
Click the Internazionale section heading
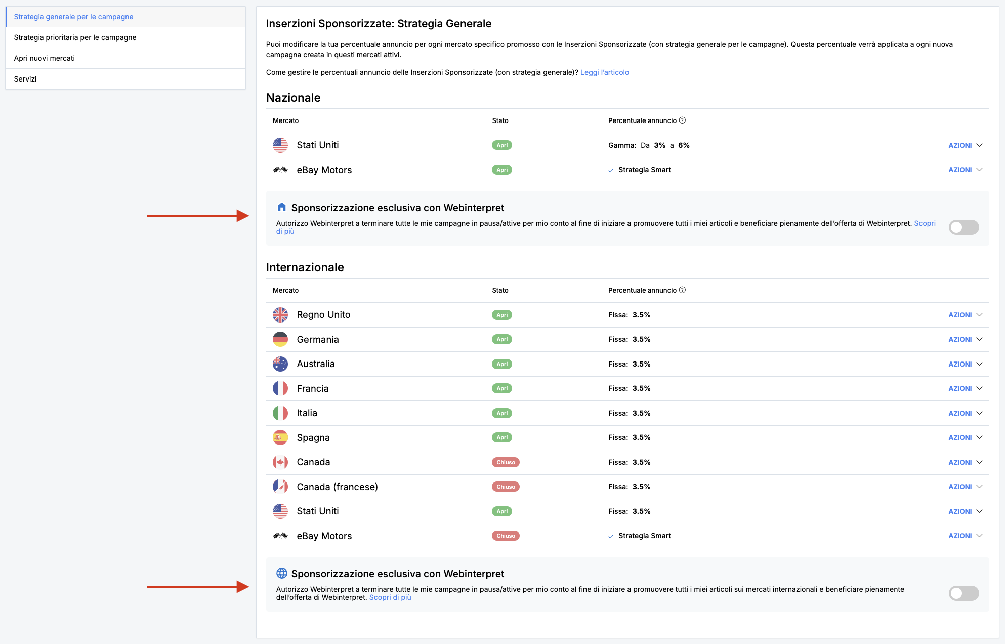click(305, 267)
